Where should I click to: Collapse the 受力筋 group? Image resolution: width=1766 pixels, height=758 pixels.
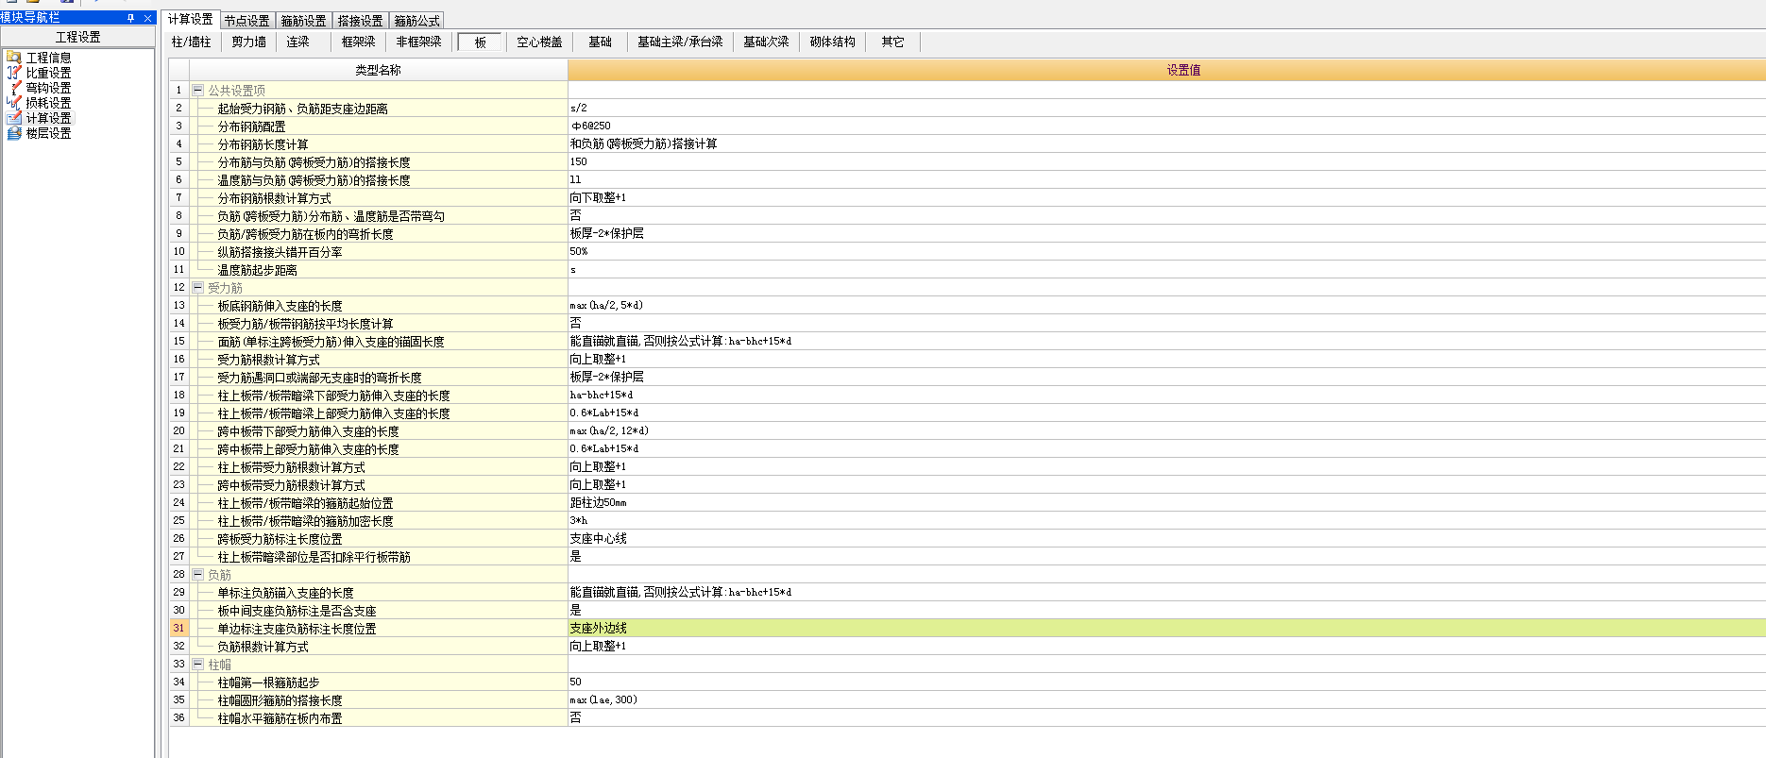[197, 288]
